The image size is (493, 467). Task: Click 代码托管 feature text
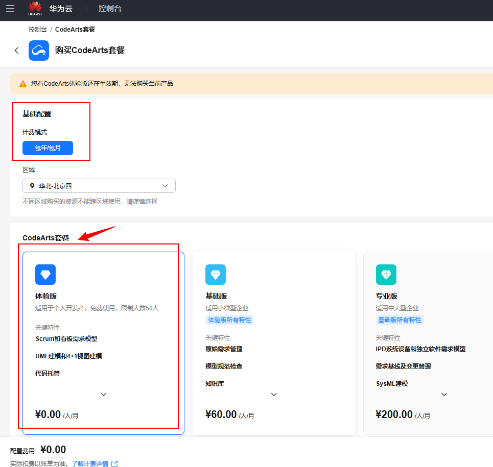click(x=48, y=374)
